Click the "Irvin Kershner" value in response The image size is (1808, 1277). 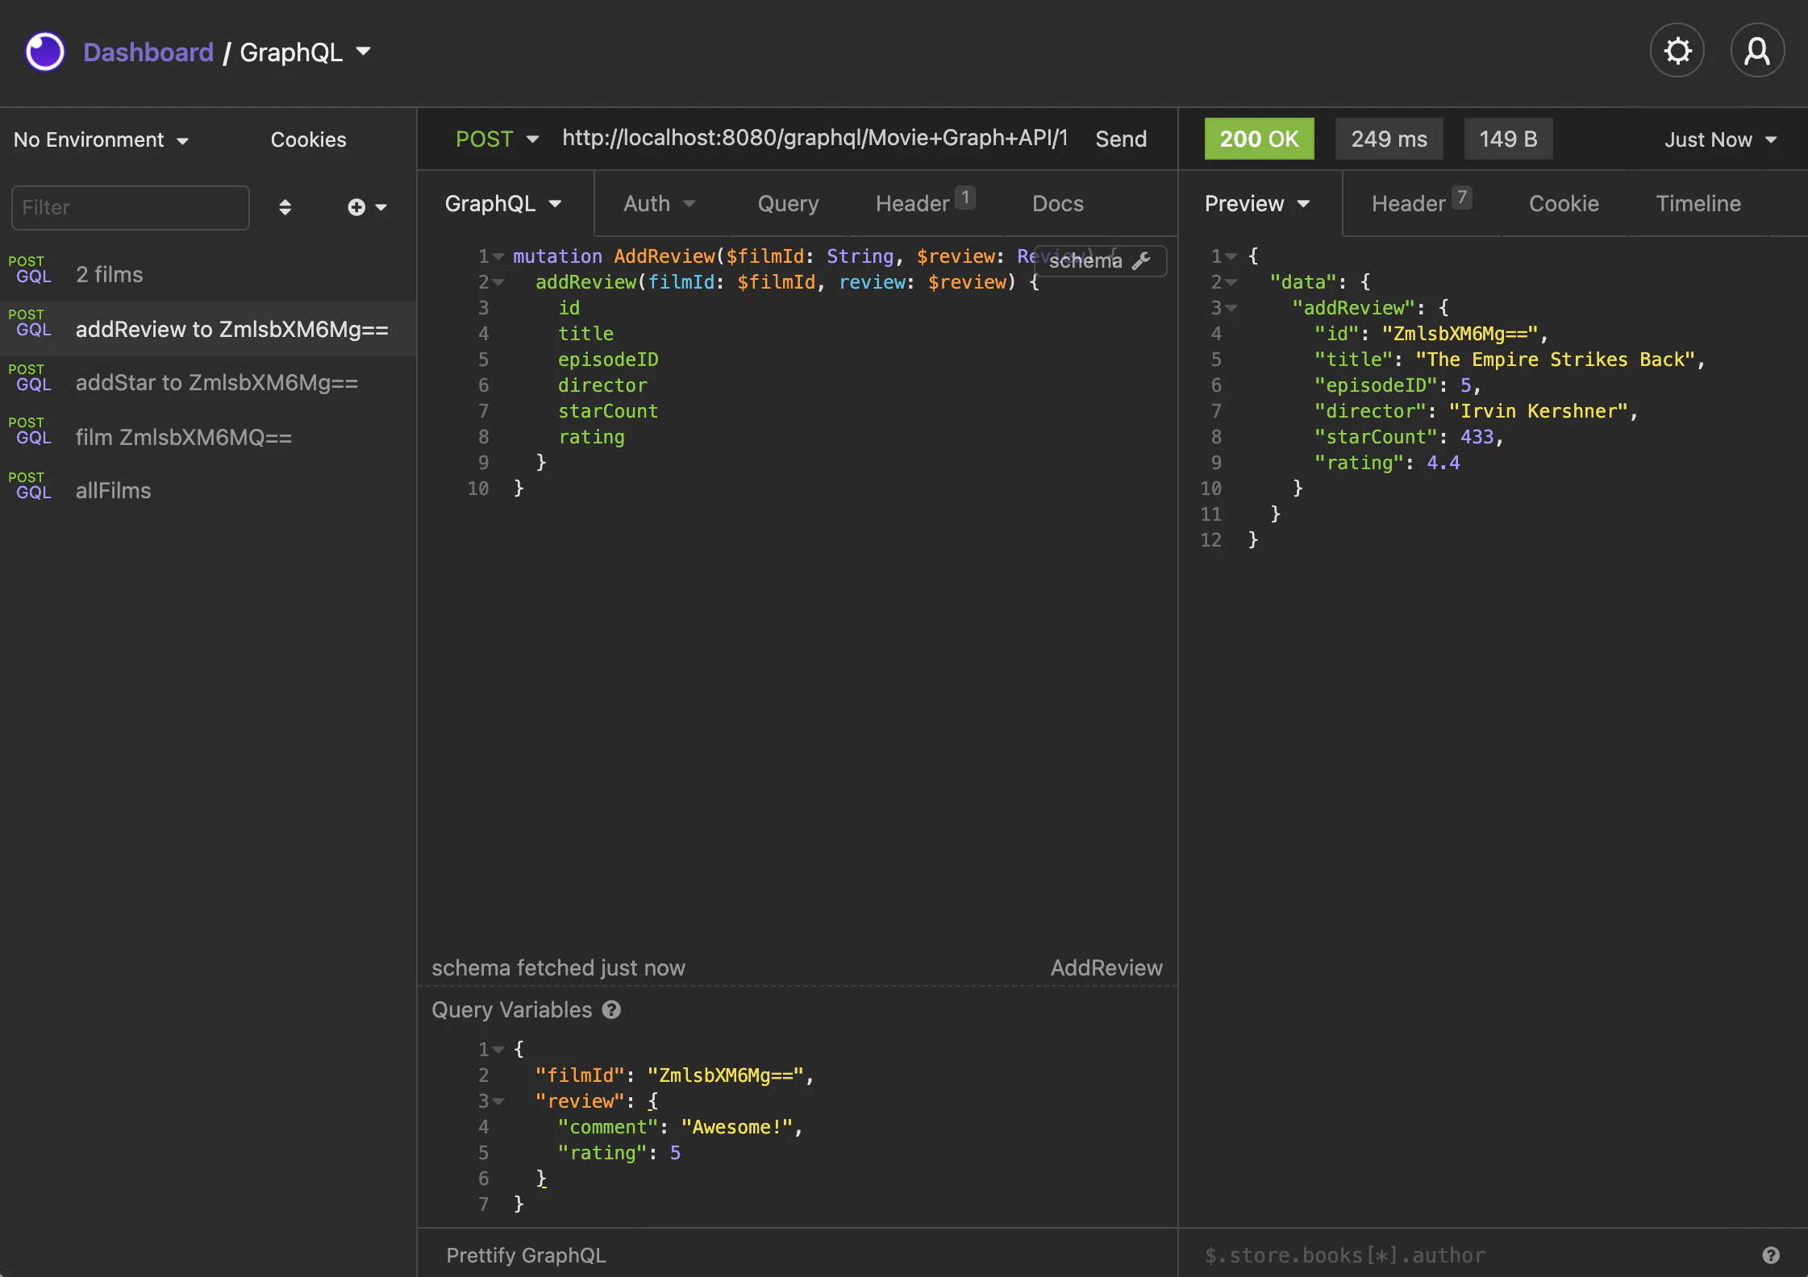(x=1538, y=411)
